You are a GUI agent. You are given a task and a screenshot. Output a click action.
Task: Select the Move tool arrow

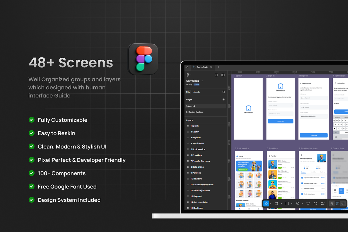266,204
